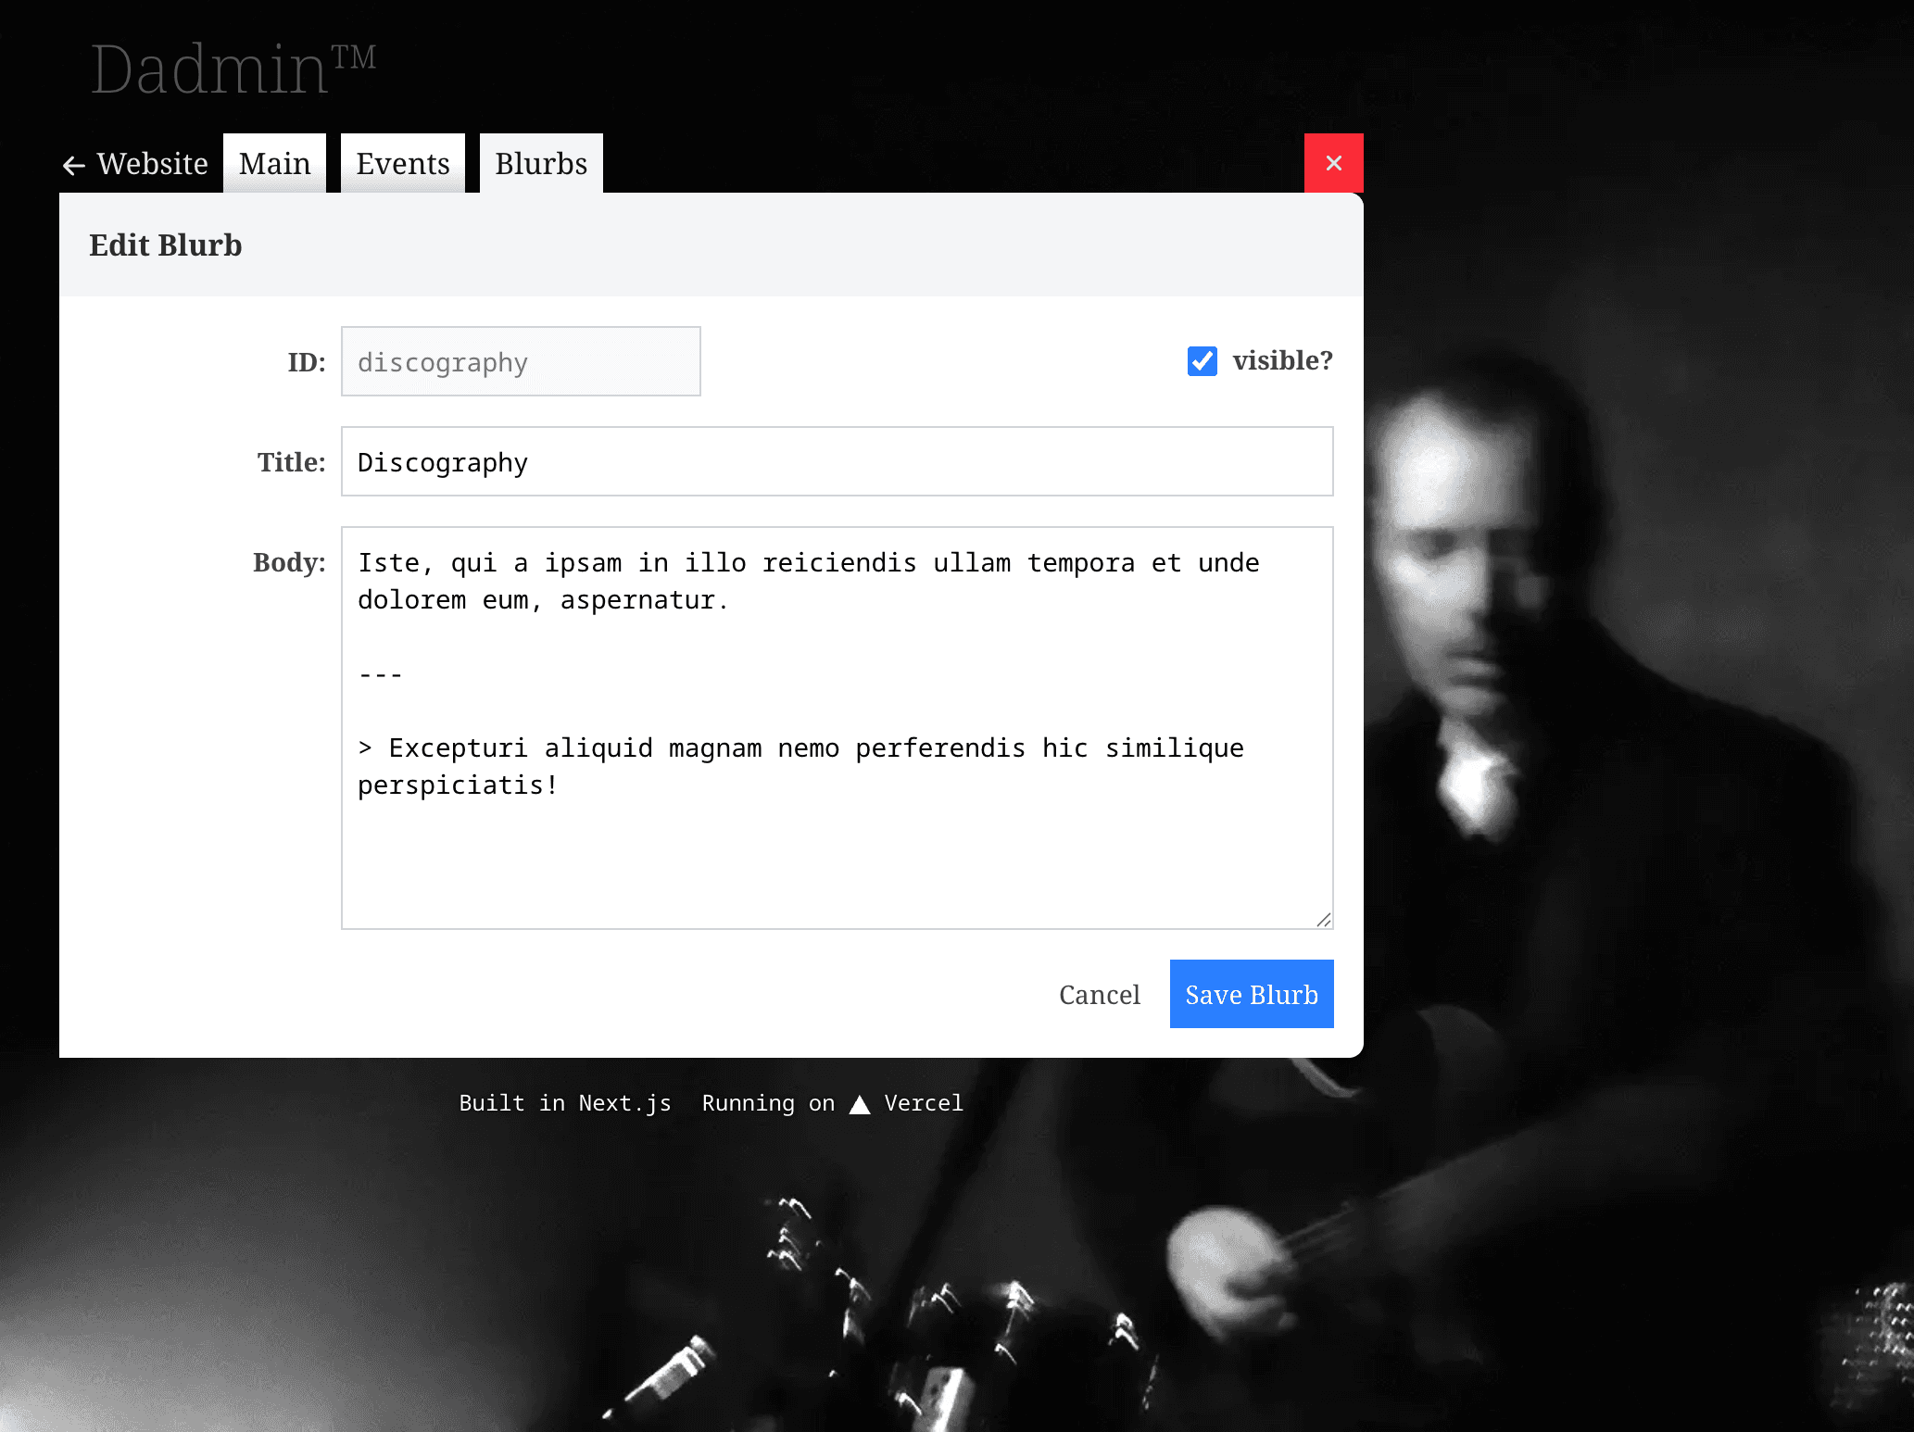Viewport: 1914px width, 1432px height.
Task: Switch to the Main tab
Action: 274,164
